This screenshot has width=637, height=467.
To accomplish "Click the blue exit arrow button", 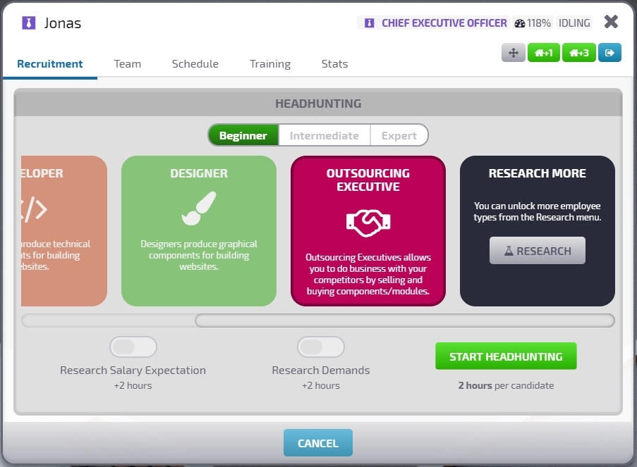I will 609,53.
